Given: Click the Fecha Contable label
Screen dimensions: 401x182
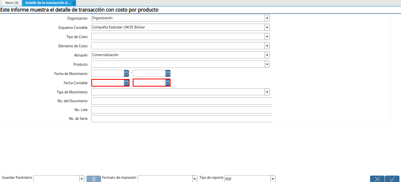Looking at the screenshot, I should [76, 83].
